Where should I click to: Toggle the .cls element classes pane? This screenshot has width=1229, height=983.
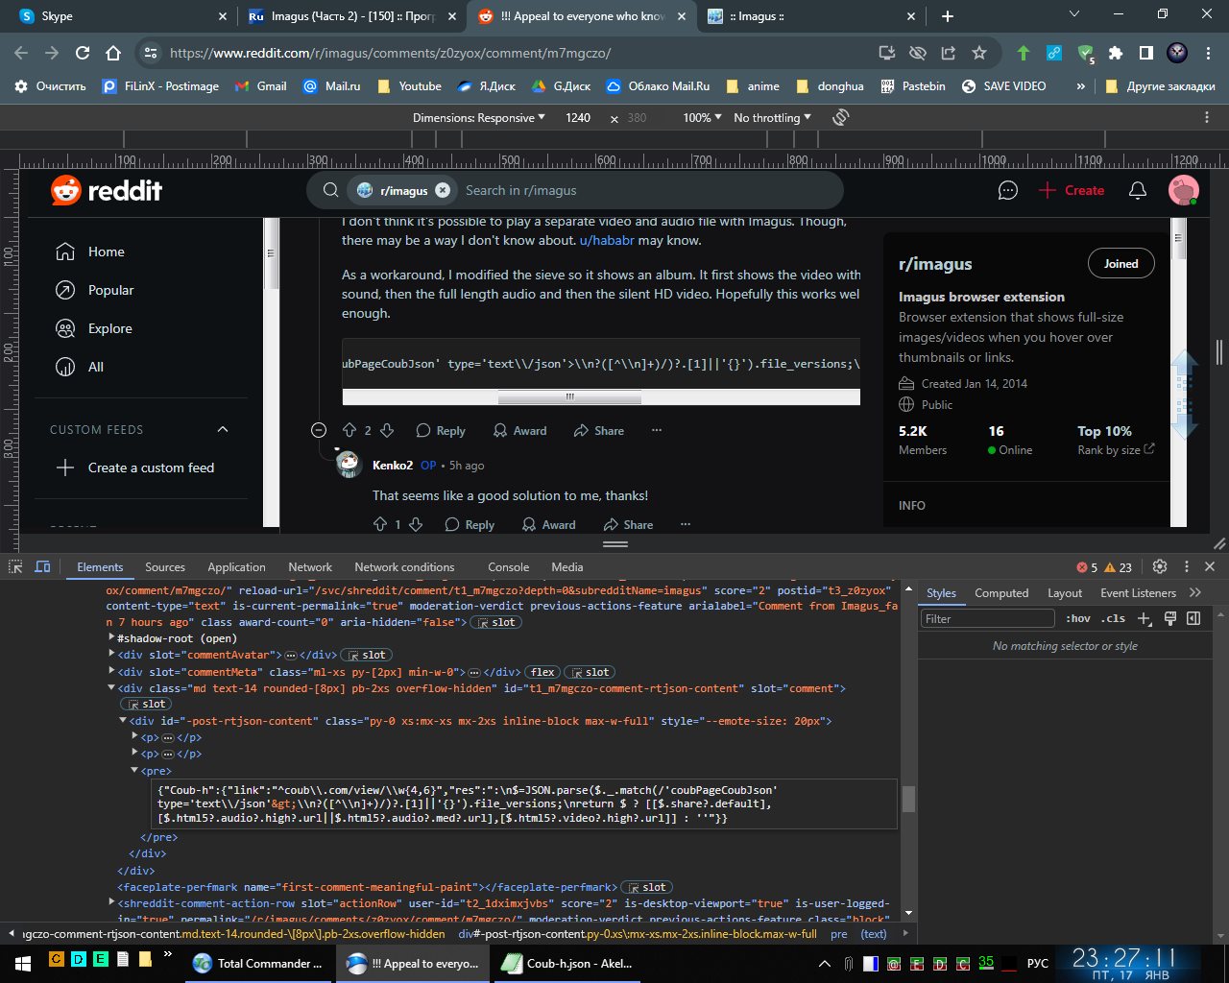click(1113, 618)
